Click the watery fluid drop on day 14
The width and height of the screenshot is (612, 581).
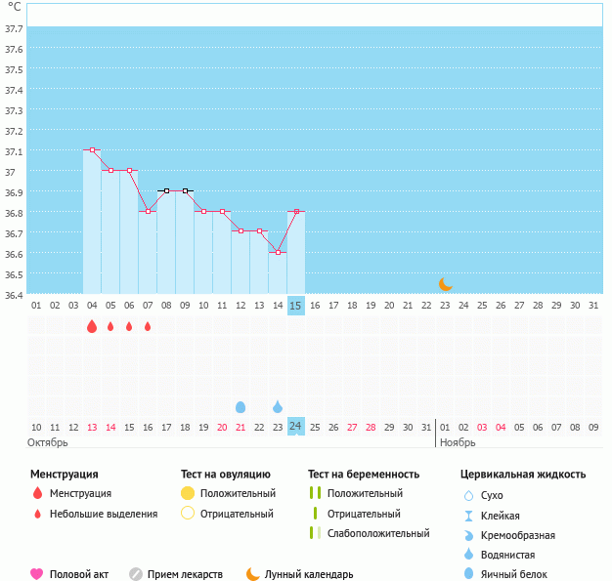(278, 406)
